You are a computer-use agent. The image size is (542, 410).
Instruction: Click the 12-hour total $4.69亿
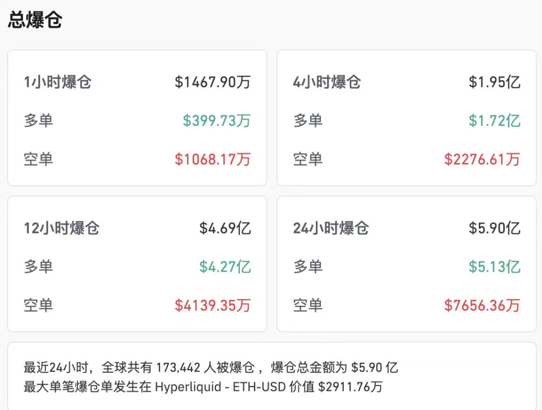coord(225,229)
